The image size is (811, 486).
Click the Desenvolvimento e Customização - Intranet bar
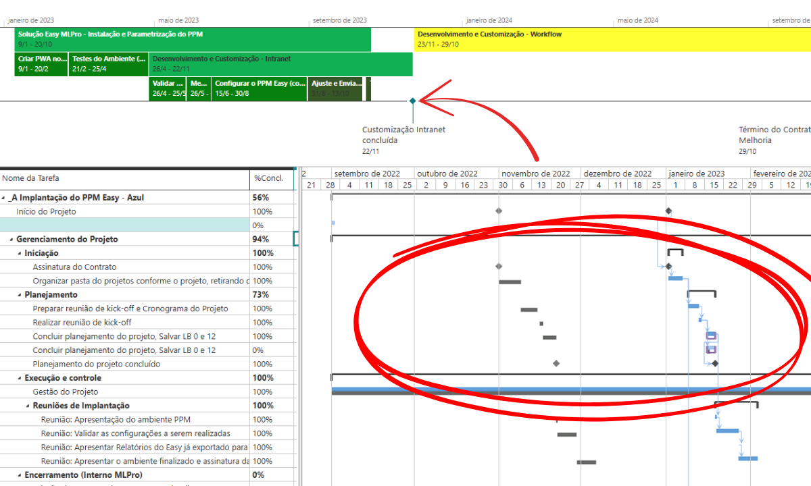point(280,65)
